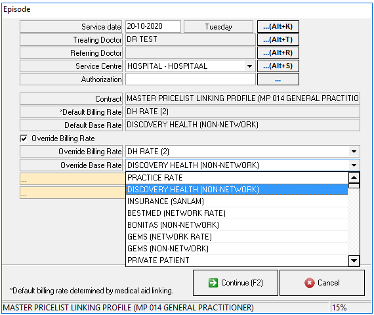The image size is (374, 315).
Task: Choose INSURANCE (SANLAM) base rate
Action: click(237, 201)
